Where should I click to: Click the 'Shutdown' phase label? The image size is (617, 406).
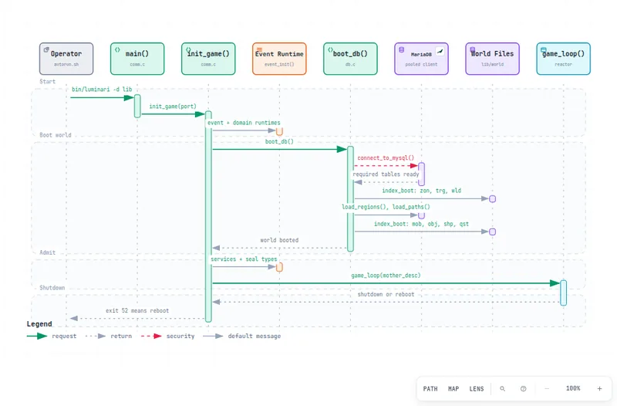(52, 288)
